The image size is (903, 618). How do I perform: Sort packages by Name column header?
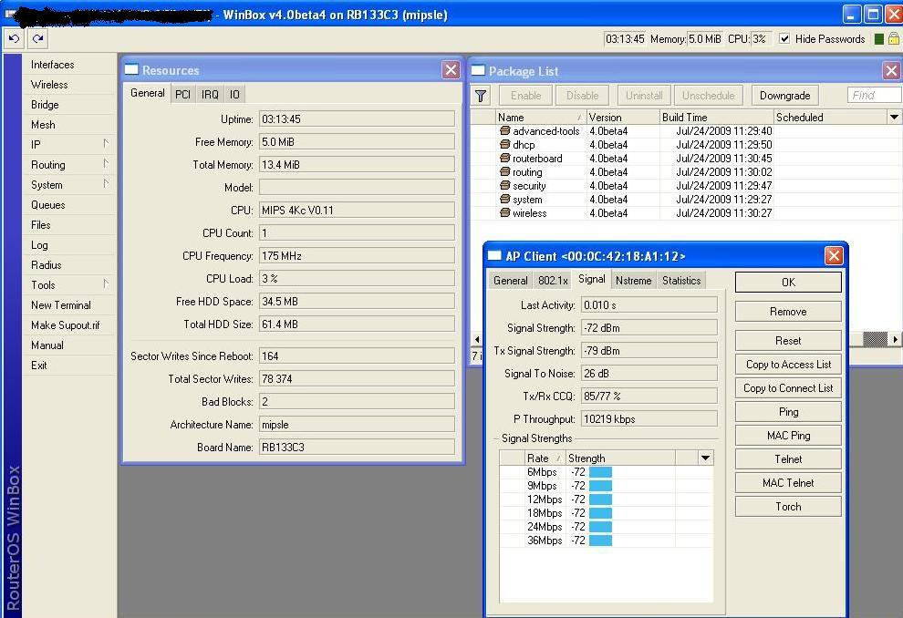540,117
